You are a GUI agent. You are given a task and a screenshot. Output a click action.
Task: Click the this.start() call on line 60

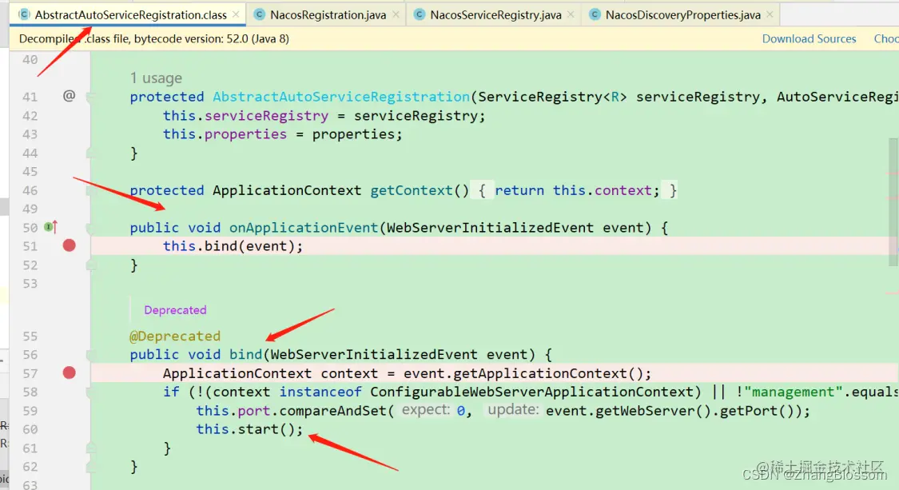pyautogui.click(x=249, y=429)
